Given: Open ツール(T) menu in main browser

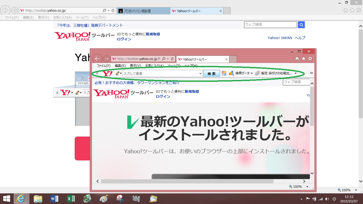Looking at the screenshot, I should pos(82,18).
